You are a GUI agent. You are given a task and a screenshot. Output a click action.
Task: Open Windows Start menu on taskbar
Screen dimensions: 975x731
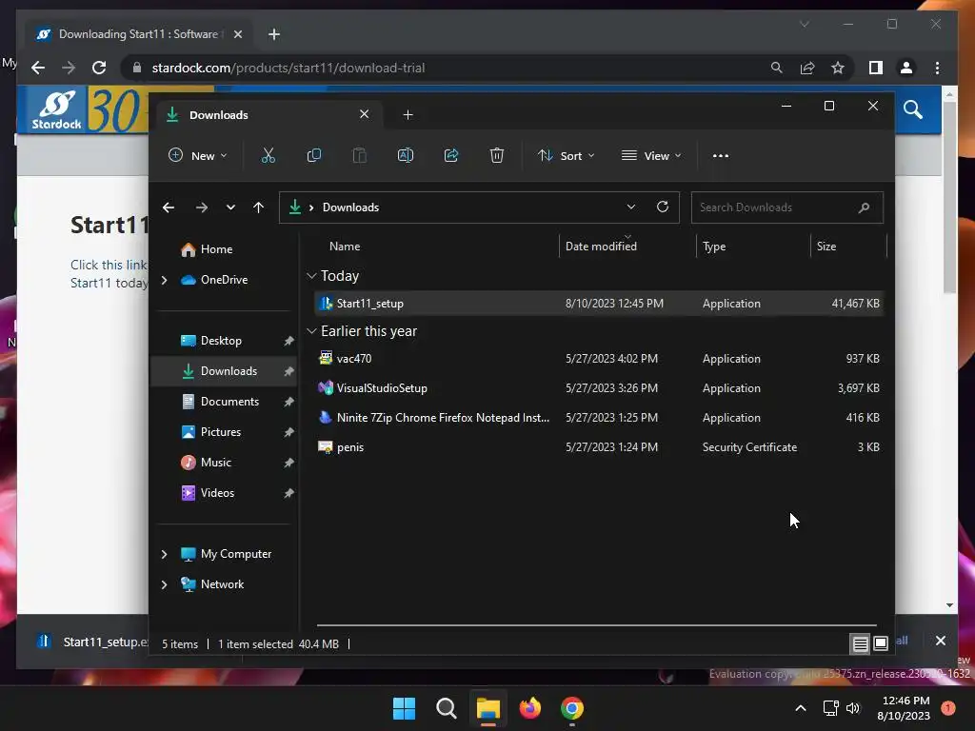404,708
